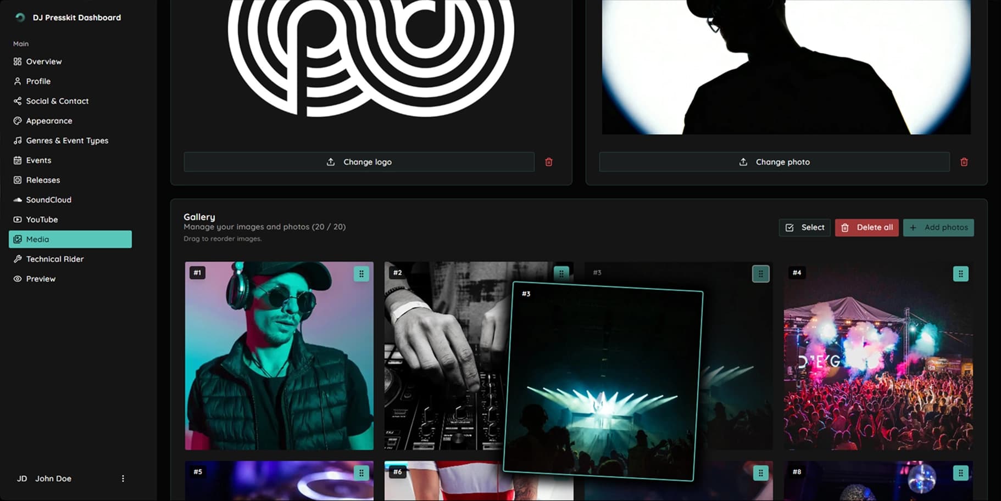
Task: Click the Add photos button
Action: tap(938, 227)
